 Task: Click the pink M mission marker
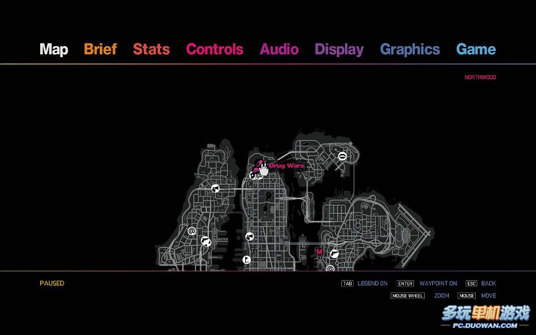coord(320,252)
